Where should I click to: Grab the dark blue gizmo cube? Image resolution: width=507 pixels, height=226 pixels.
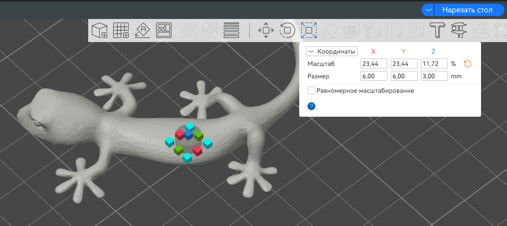pyautogui.click(x=189, y=135)
